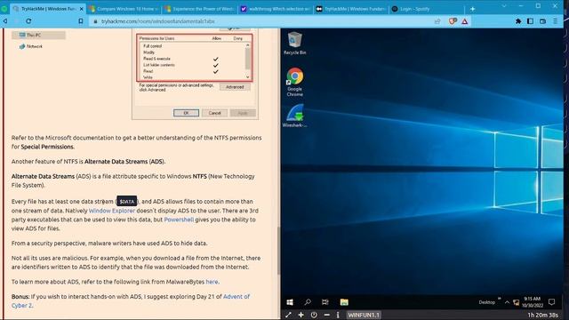569x320 pixels.
Task: Switch to the walkthroug Which selection tab
Action: [x=276, y=9]
